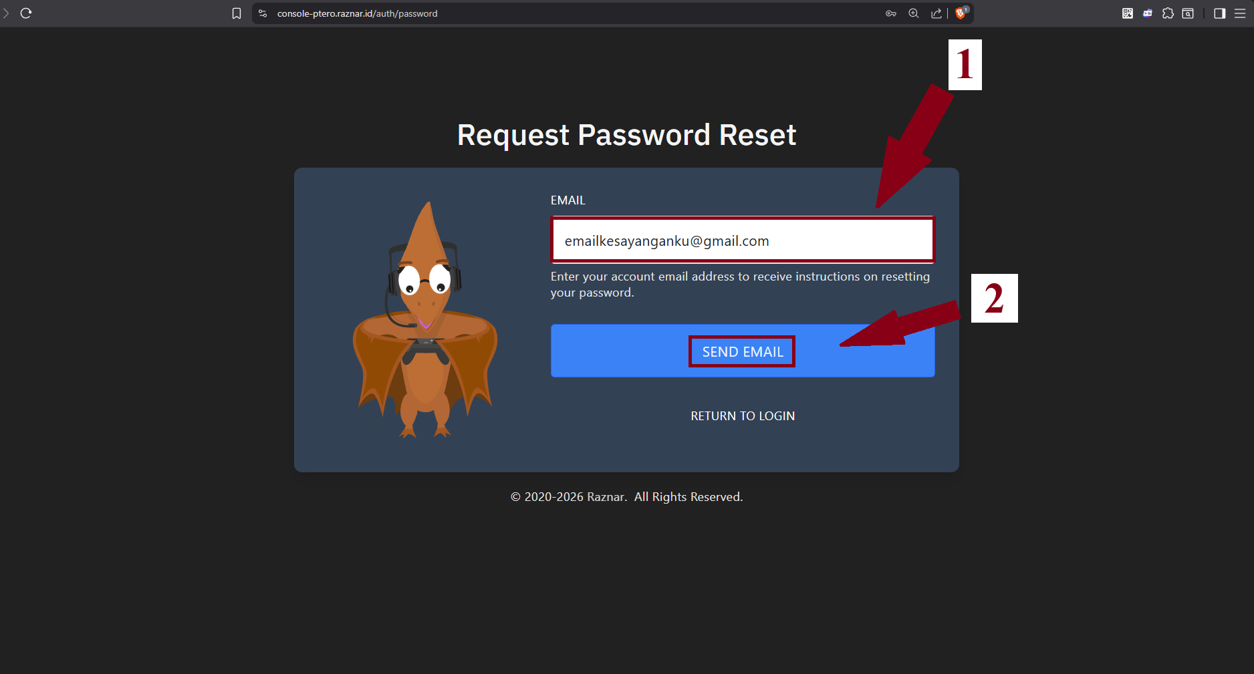The height and width of the screenshot is (674, 1254).
Task: Toggle the browser sidebar panel
Action: [x=1220, y=13]
